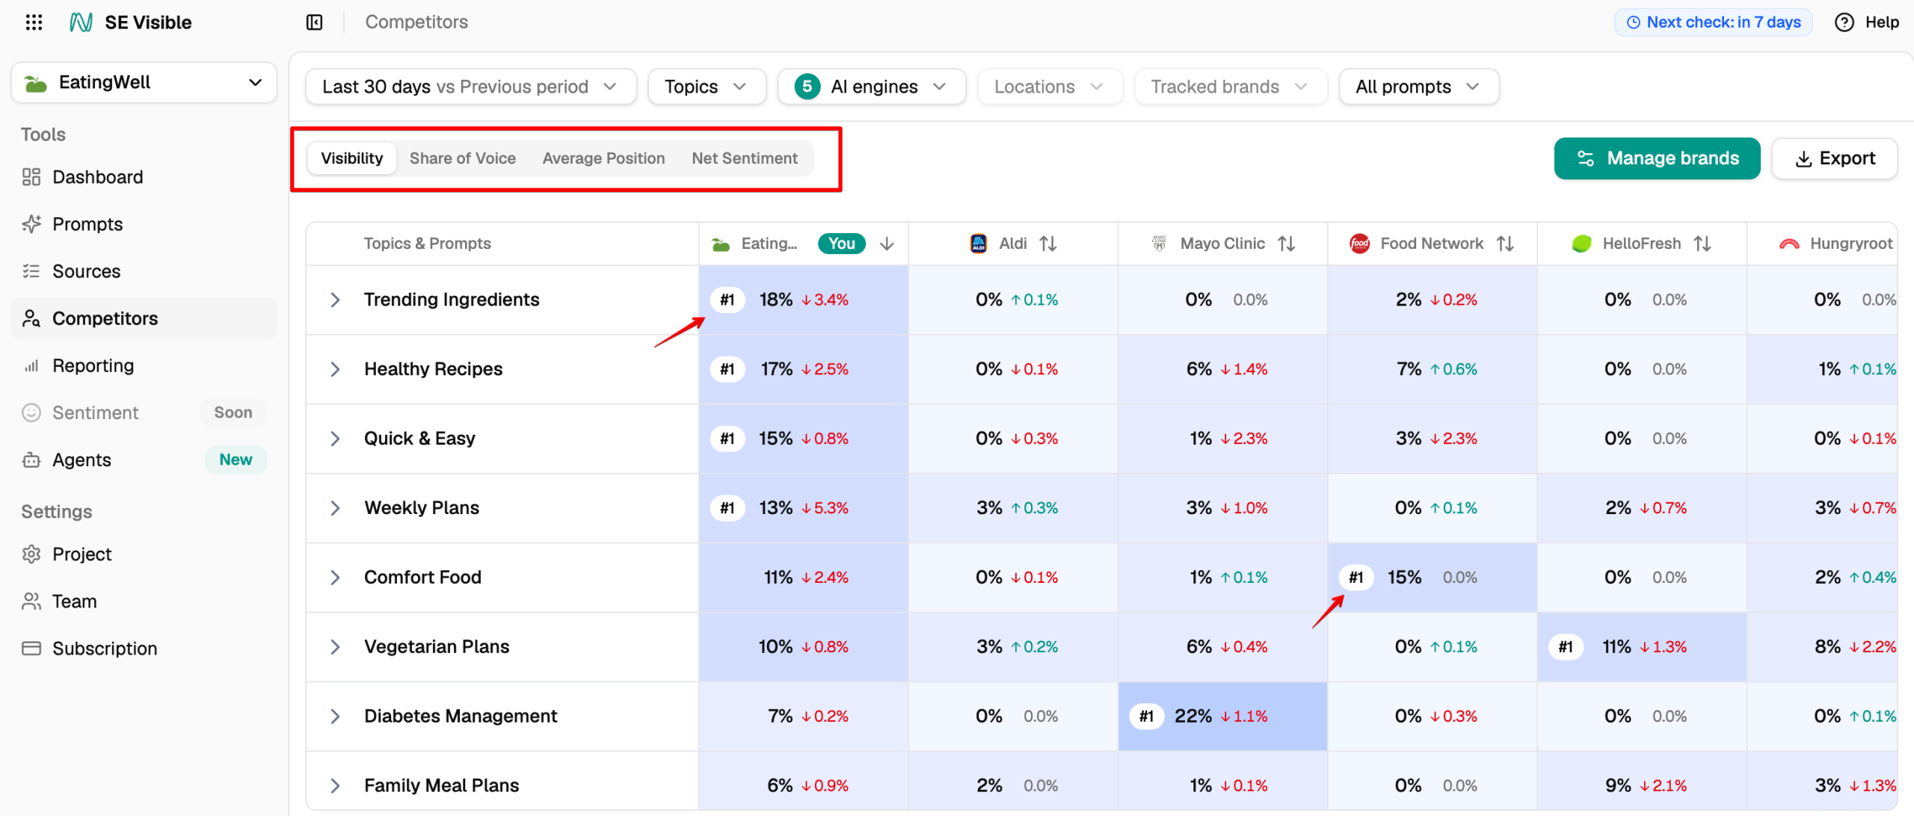
Task: Click HelloFresh 11% Vegetarian Plans cell
Action: (x=1642, y=647)
